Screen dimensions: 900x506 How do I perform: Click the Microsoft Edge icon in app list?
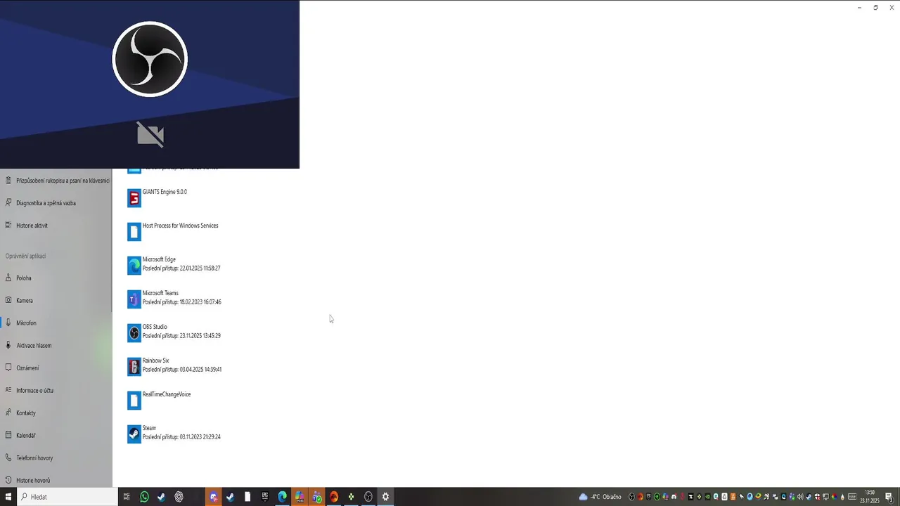[134, 266]
